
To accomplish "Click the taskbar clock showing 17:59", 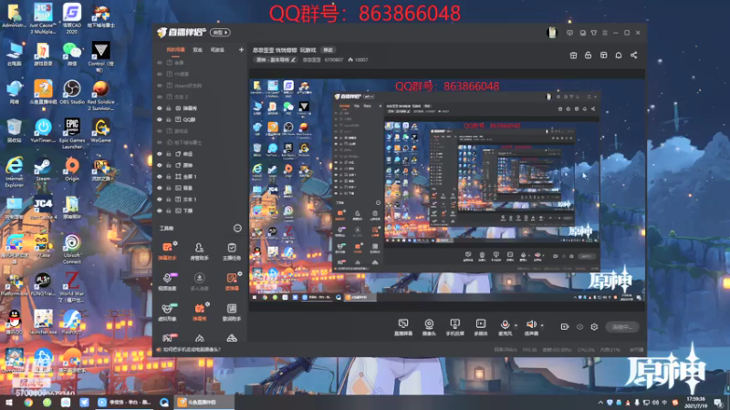I will [695, 402].
